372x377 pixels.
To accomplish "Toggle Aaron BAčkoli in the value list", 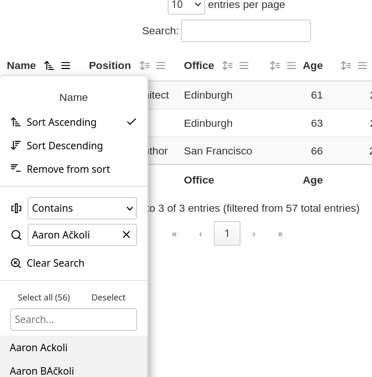I will pyautogui.click(x=42, y=370).
